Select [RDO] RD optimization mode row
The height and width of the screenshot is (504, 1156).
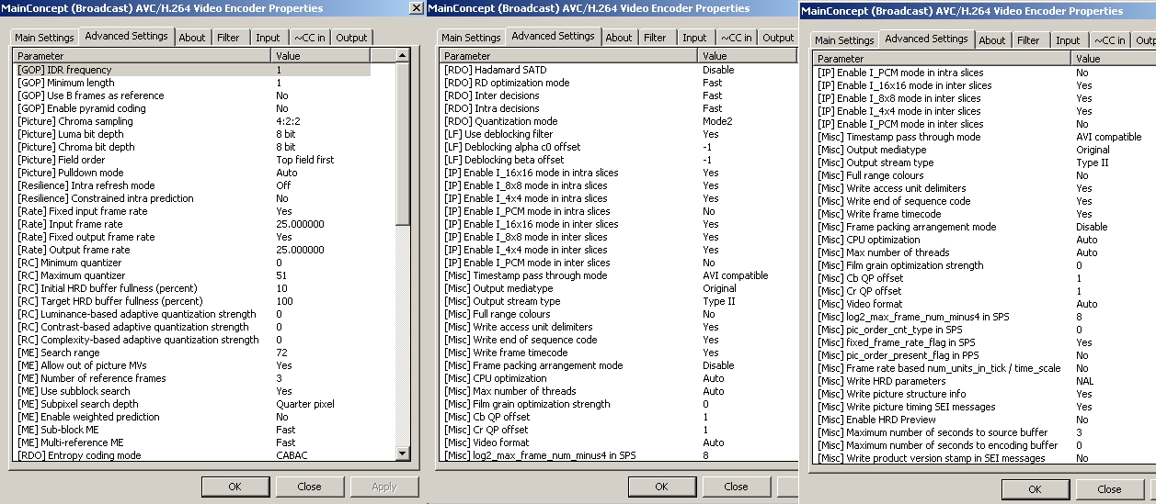point(618,83)
